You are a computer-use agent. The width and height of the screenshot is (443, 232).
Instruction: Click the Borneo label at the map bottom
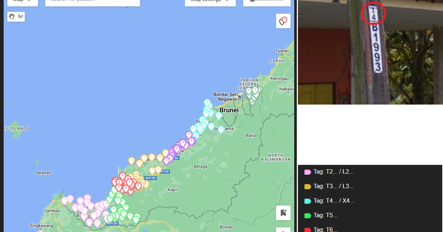tap(226, 227)
